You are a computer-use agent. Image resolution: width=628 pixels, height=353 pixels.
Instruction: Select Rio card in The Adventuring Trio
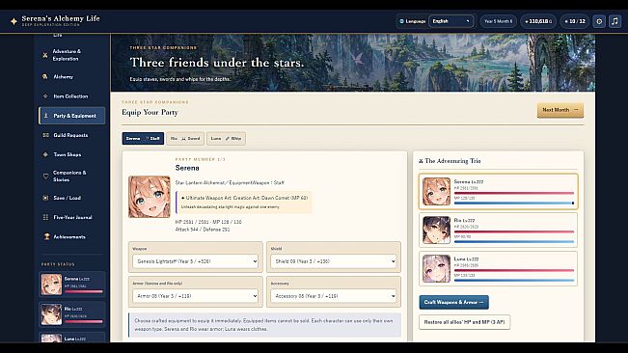pos(498,231)
